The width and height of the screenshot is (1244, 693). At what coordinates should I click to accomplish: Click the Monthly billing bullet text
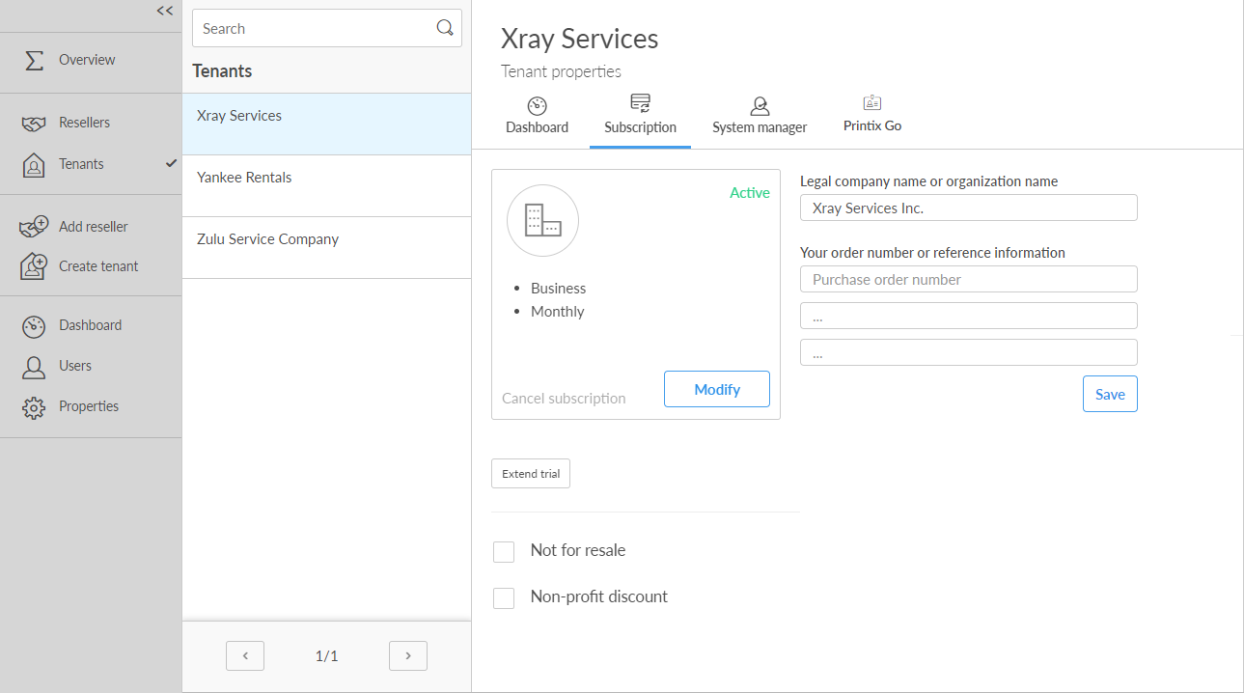pos(557,312)
